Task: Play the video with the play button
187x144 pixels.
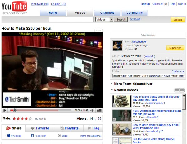Action: click(5, 110)
